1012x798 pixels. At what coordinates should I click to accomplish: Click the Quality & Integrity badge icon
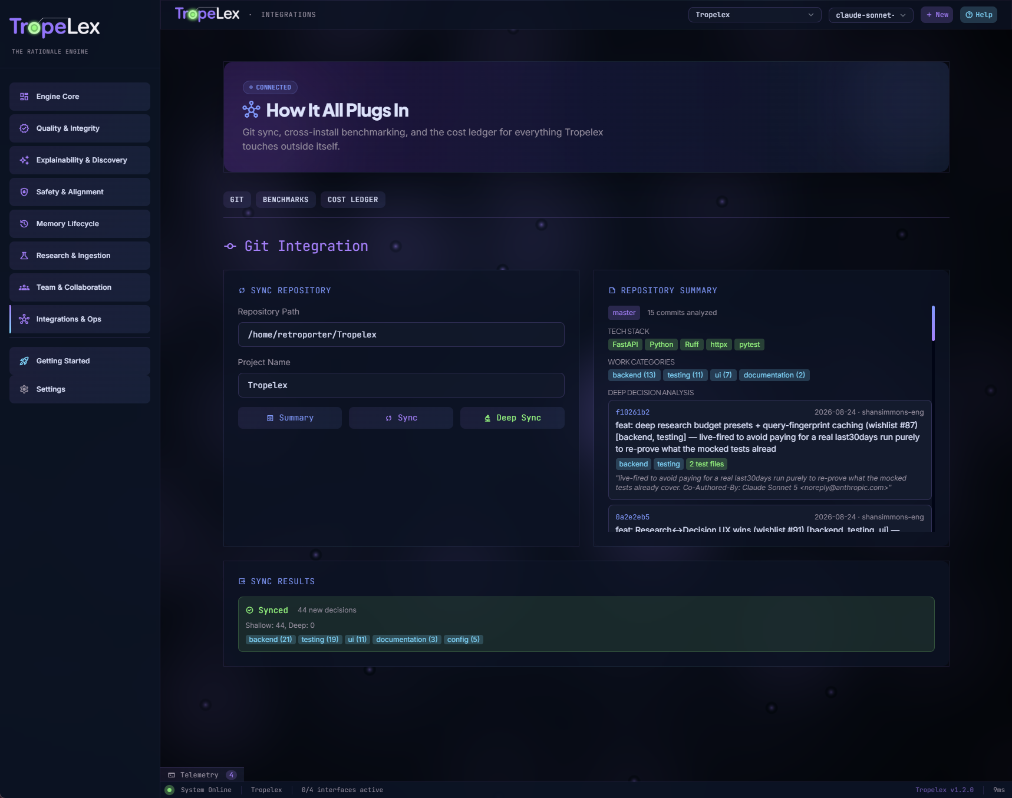coord(24,128)
